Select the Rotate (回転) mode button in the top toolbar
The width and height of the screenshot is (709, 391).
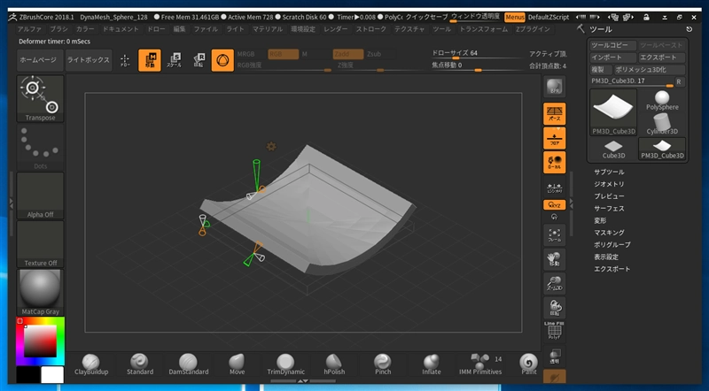tap(199, 60)
